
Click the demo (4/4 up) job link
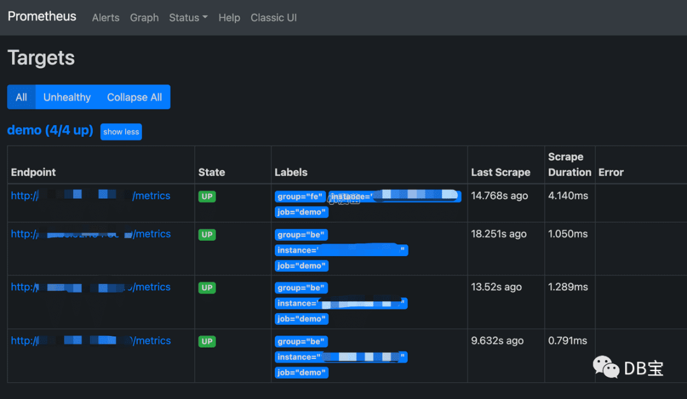(50, 130)
